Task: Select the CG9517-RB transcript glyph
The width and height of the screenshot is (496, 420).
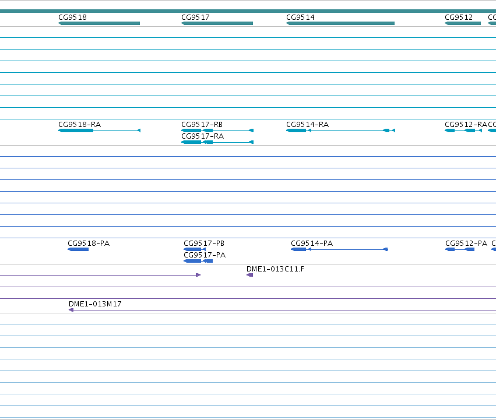Action: tap(217, 130)
